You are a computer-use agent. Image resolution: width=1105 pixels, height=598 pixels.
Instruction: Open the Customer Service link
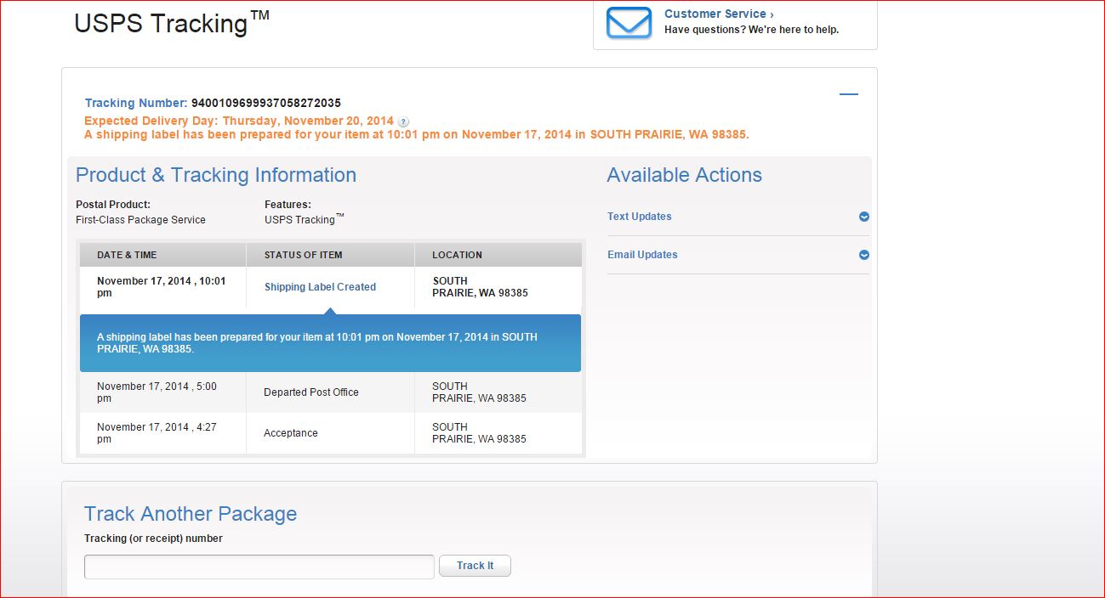pyautogui.click(x=719, y=14)
